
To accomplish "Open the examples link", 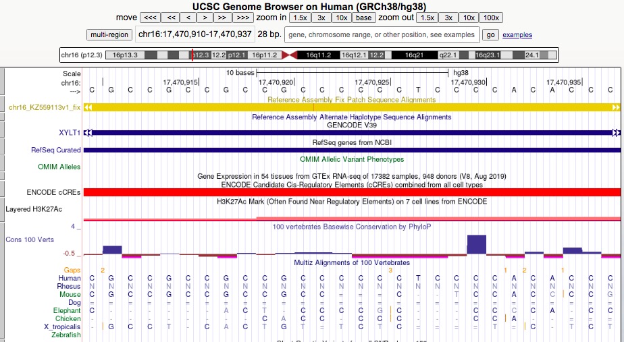I will [517, 34].
